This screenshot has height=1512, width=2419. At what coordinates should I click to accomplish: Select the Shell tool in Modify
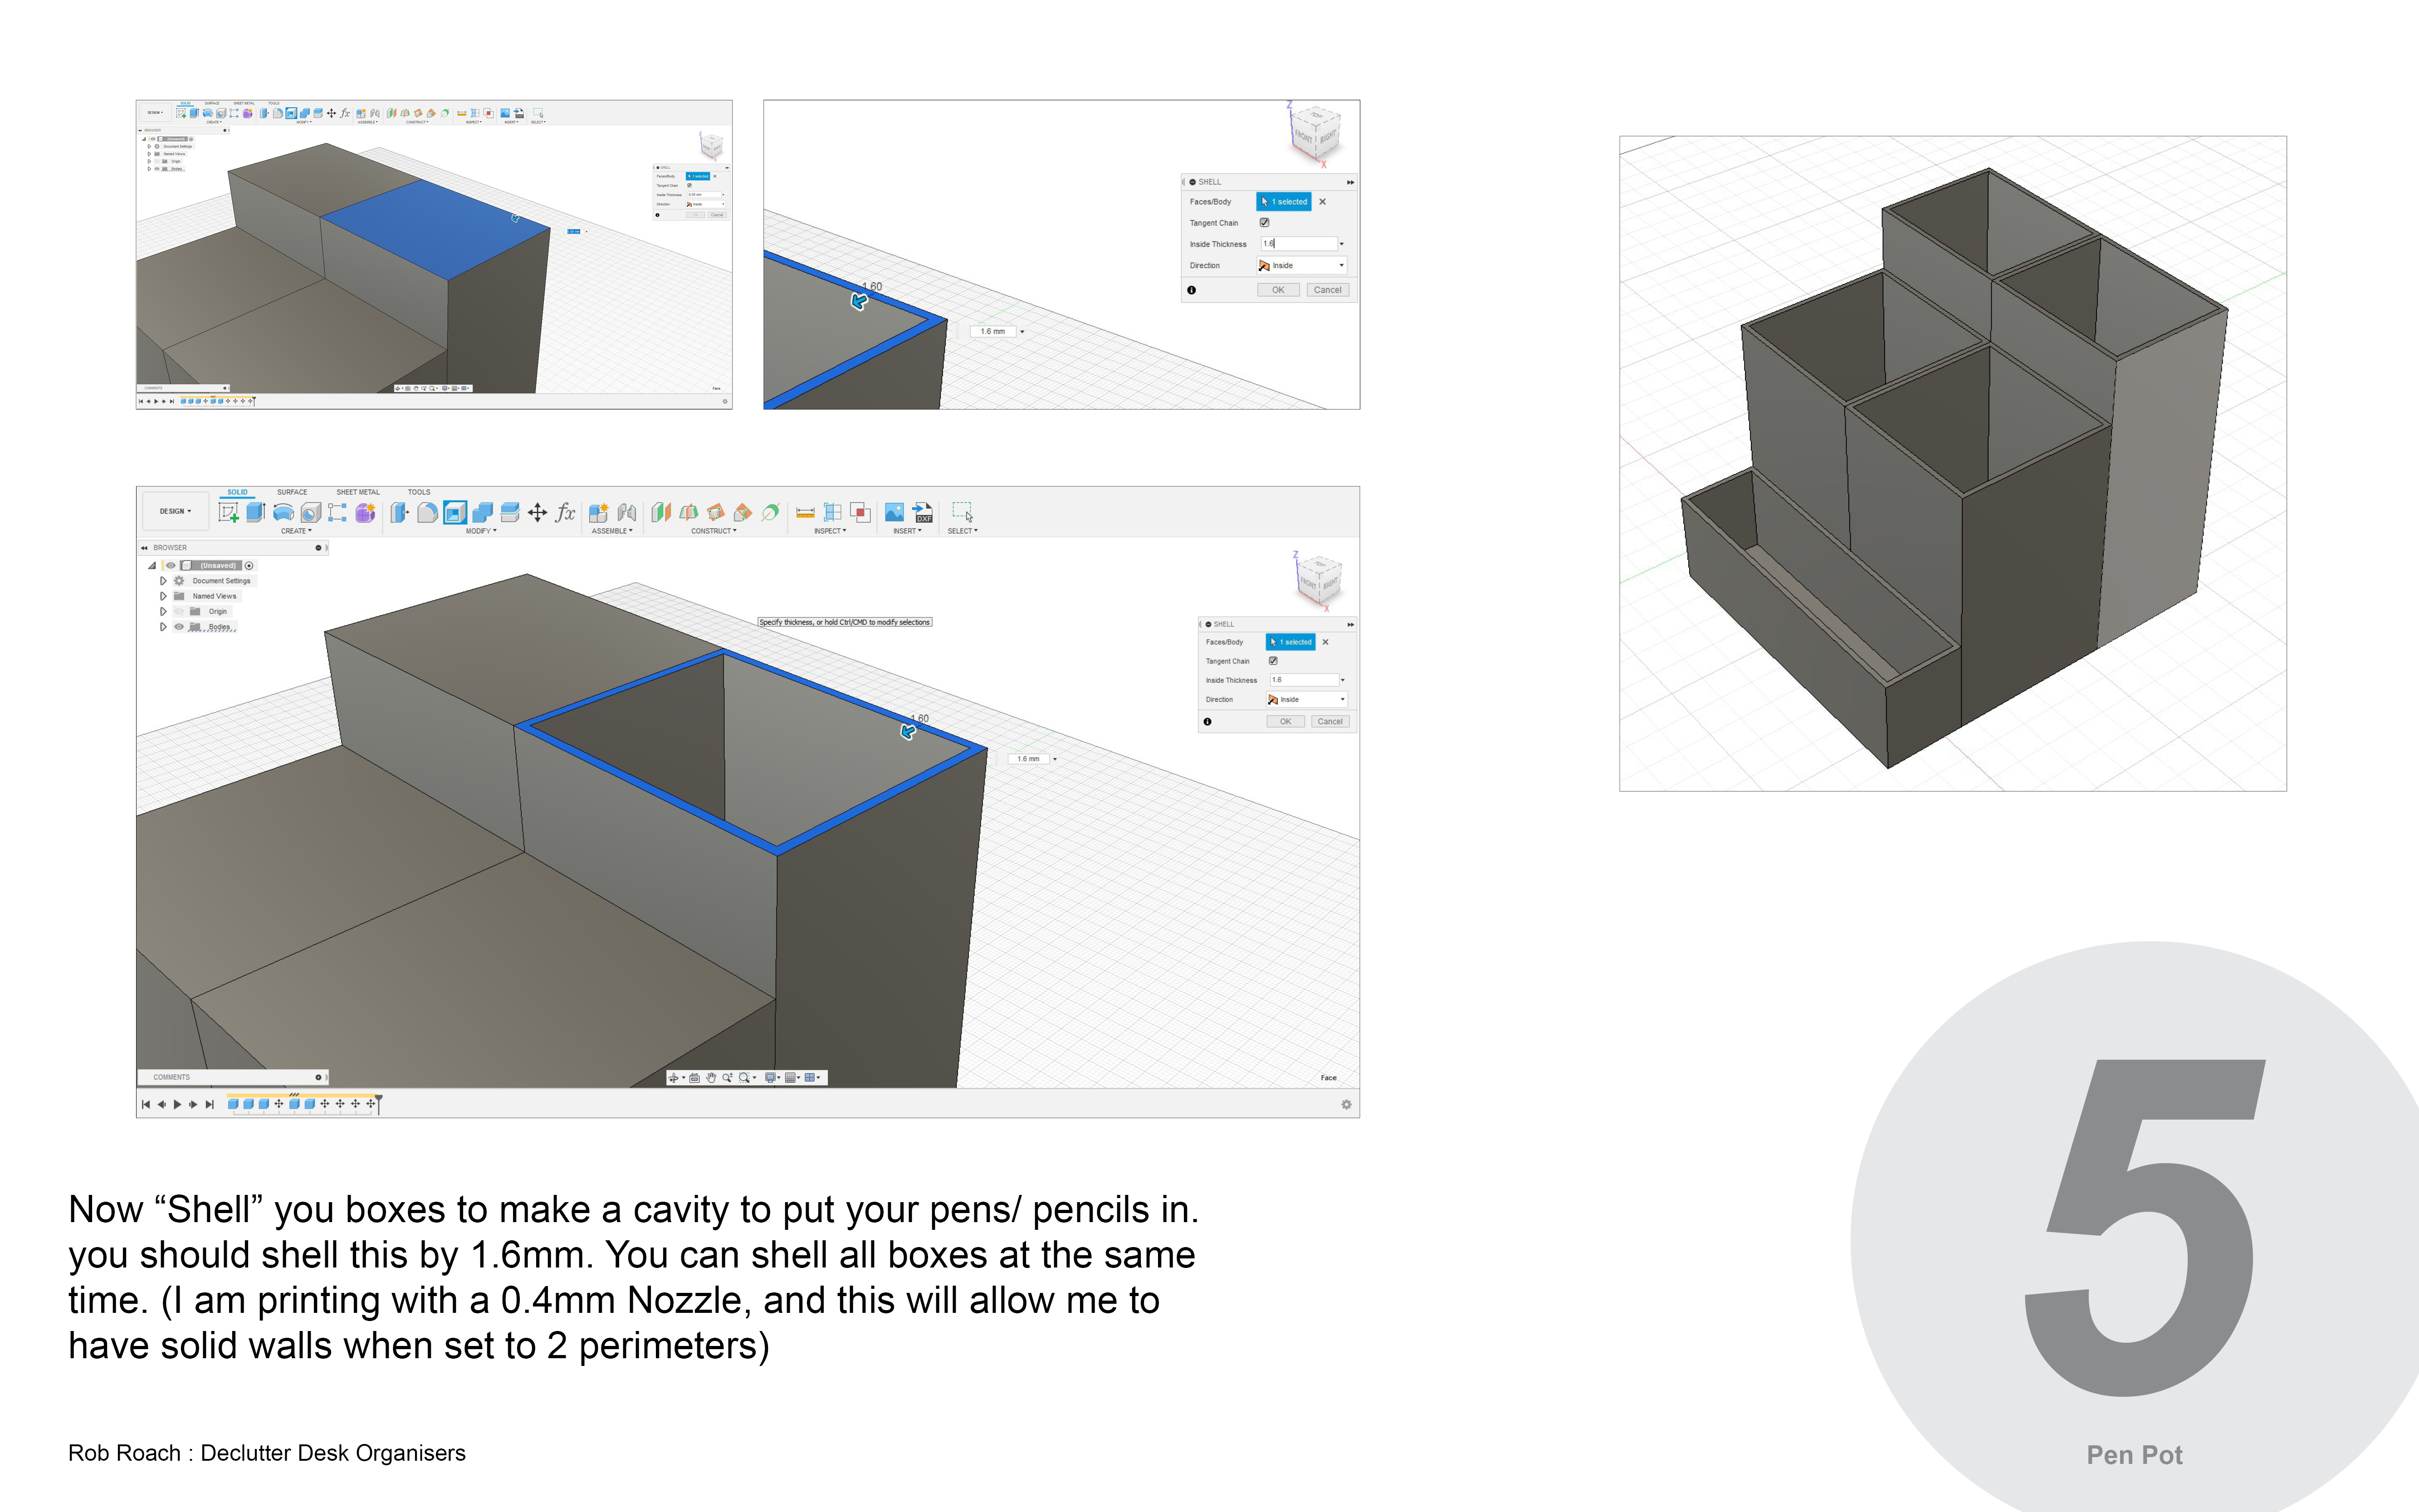coord(455,513)
